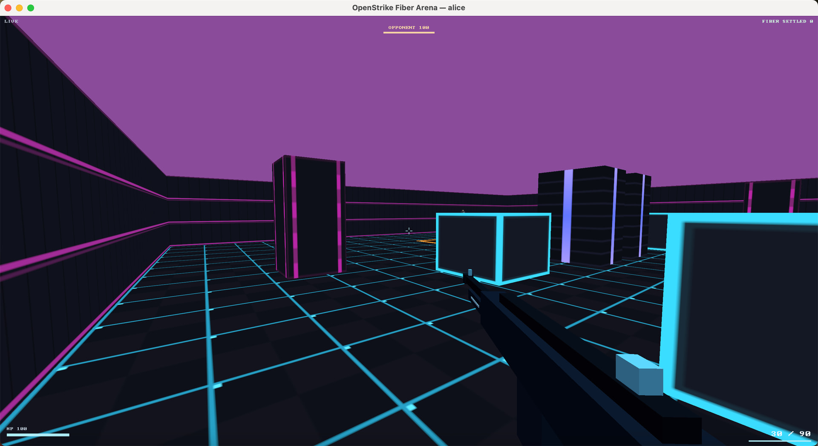This screenshot has width=818, height=446.
Task: Click the HP 100 label
Action: click(x=17, y=429)
